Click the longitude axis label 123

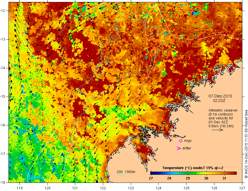coord(131,188)
